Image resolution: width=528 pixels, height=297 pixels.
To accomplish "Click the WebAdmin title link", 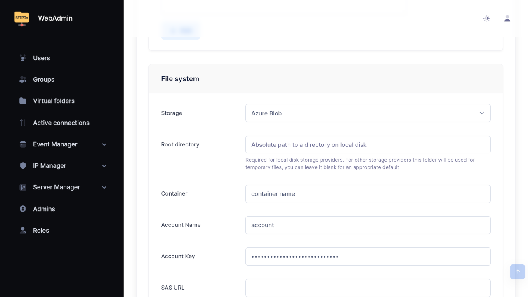I will [x=55, y=19].
